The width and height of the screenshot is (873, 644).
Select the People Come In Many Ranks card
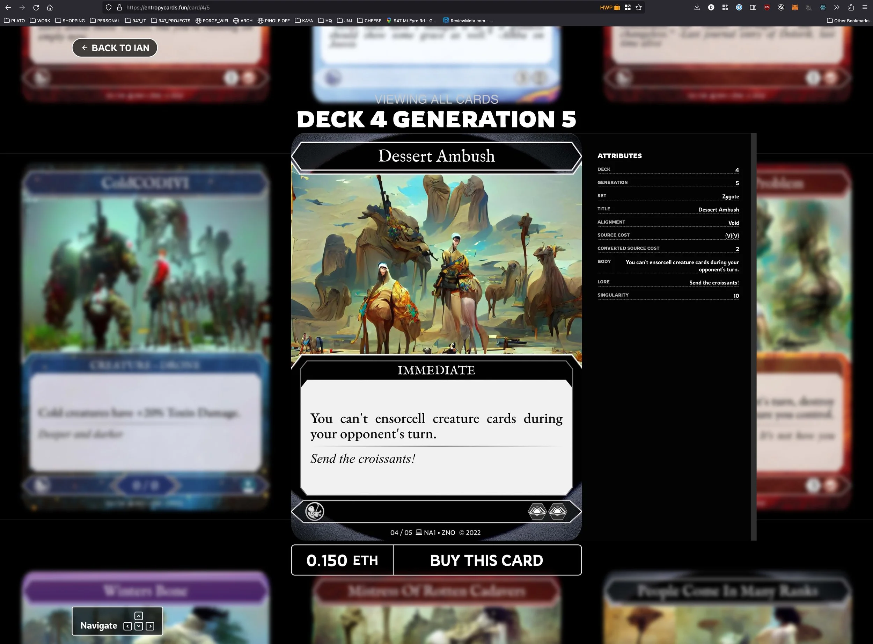pyautogui.click(x=727, y=608)
